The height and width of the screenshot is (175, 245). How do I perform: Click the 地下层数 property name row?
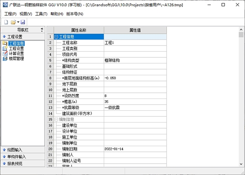79,84
